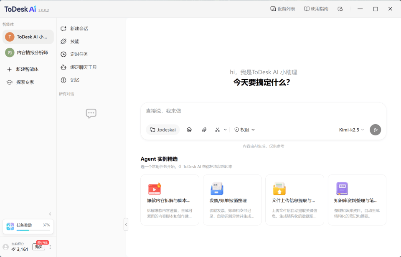
Task: Click the green 内 avatar icon
Action: point(10,52)
